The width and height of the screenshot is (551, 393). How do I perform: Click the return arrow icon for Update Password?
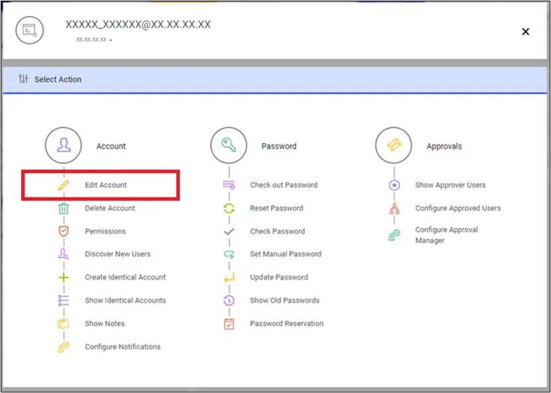229,278
